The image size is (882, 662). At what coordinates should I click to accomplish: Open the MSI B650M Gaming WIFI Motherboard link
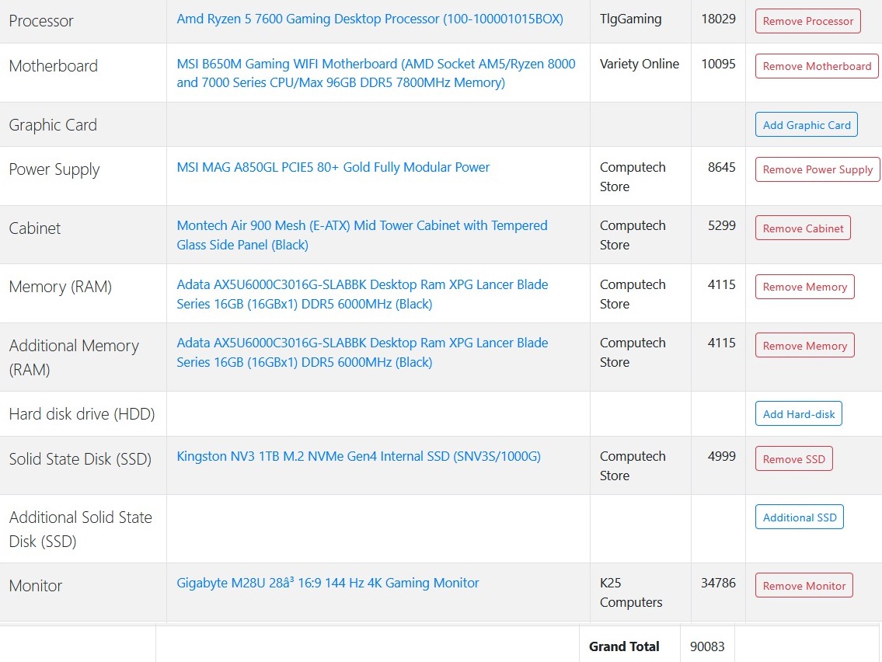coord(376,73)
